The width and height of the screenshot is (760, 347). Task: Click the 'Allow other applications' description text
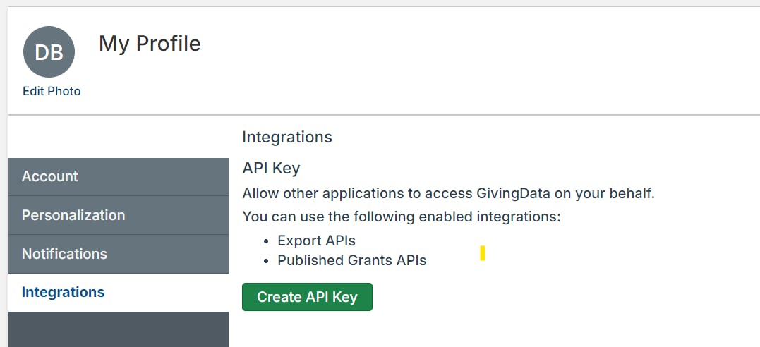pyautogui.click(x=448, y=194)
